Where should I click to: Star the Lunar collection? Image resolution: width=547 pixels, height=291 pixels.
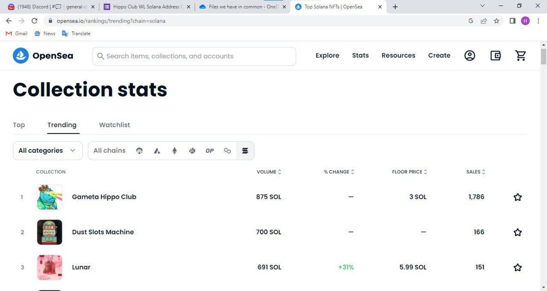pos(517,267)
